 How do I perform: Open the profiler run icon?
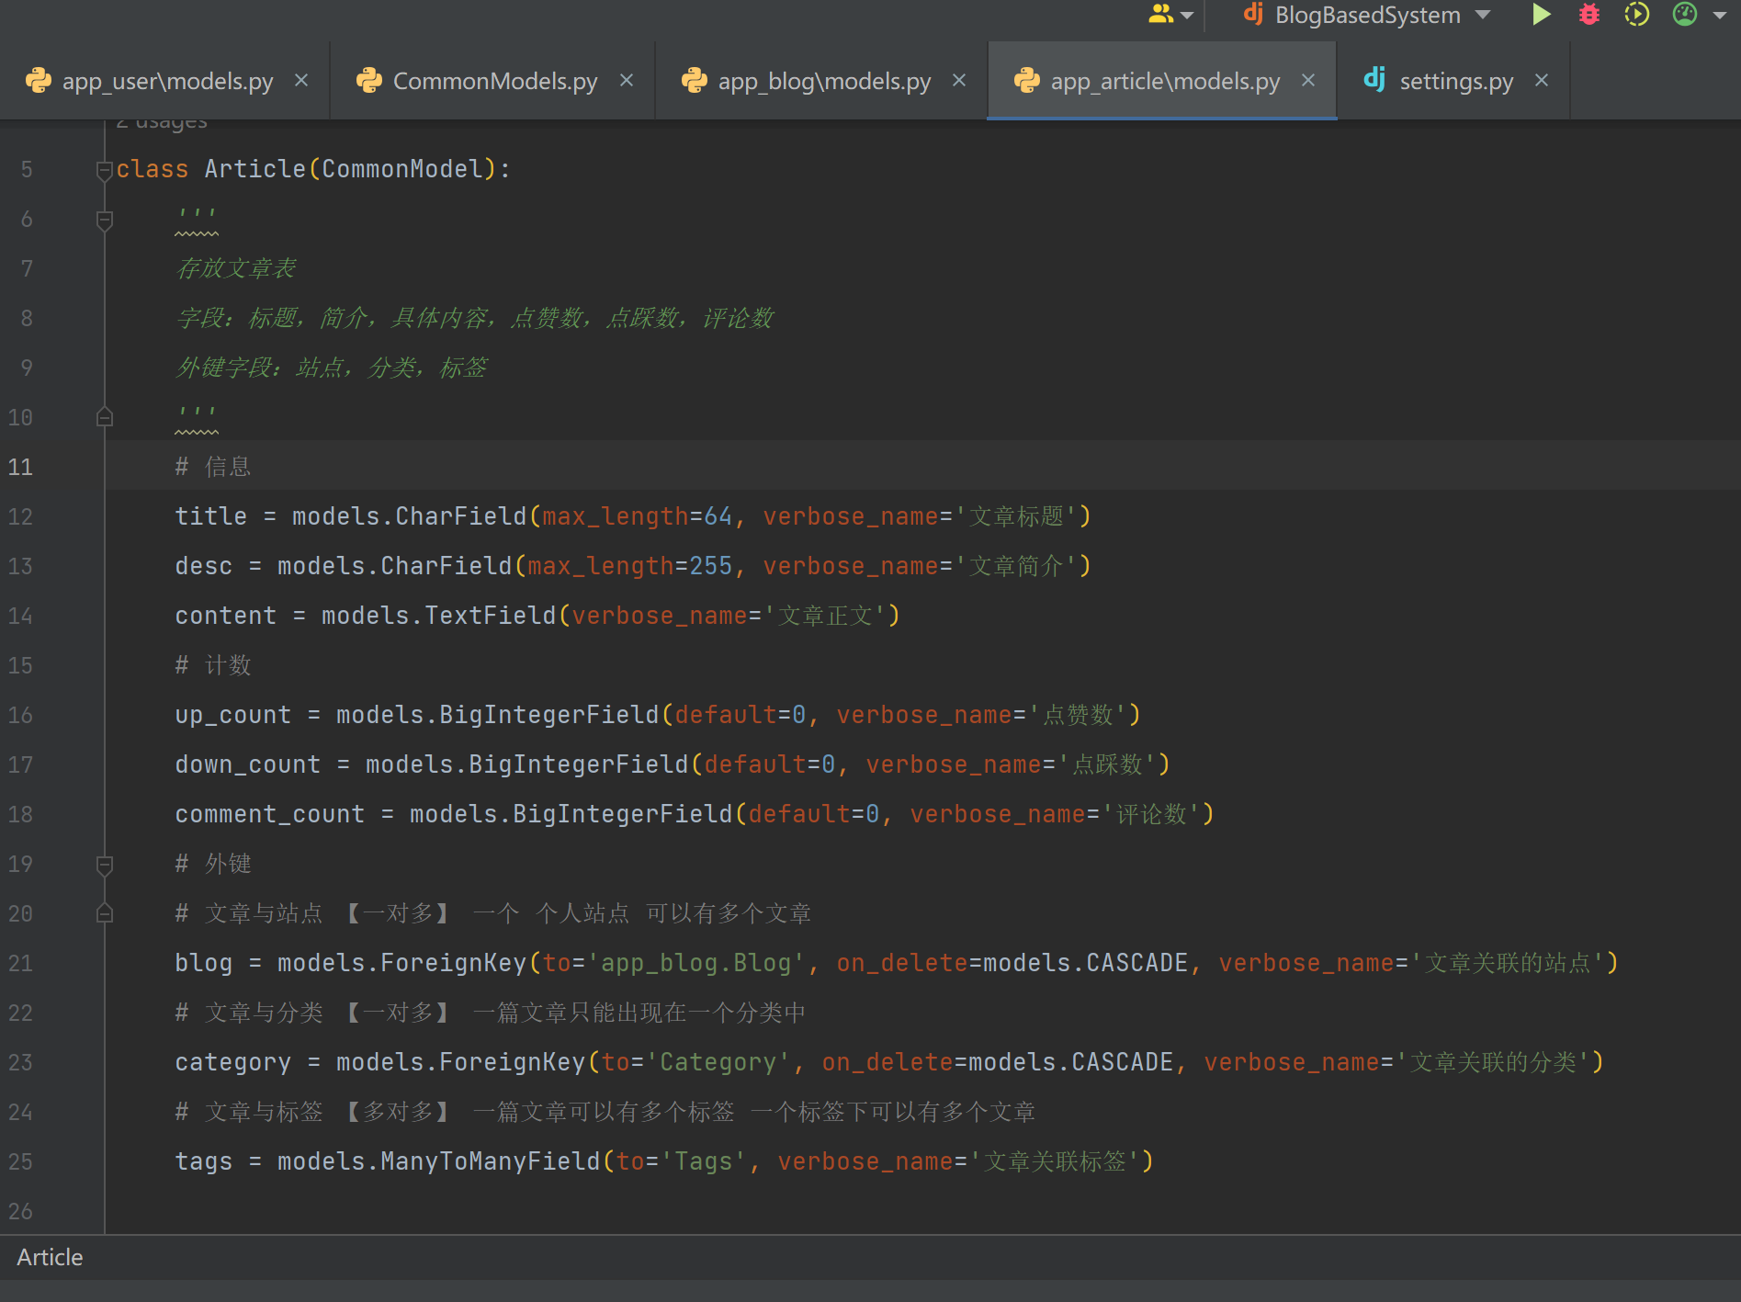(1684, 15)
